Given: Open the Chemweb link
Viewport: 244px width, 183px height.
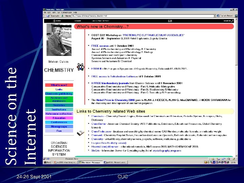Looking at the screenshot, I should coord(97,135).
